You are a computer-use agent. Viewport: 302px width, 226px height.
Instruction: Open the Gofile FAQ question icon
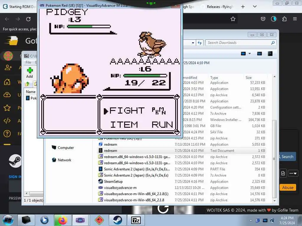pos(7,134)
